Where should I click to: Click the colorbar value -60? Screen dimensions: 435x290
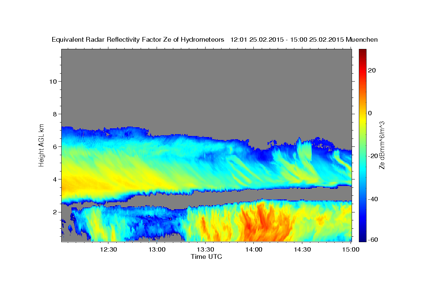click(373, 240)
